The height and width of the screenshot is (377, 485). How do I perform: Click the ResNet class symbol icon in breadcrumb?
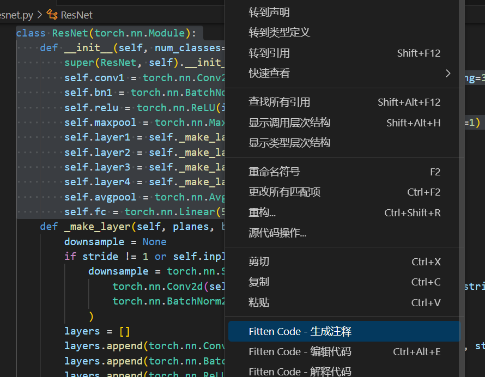(x=52, y=15)
